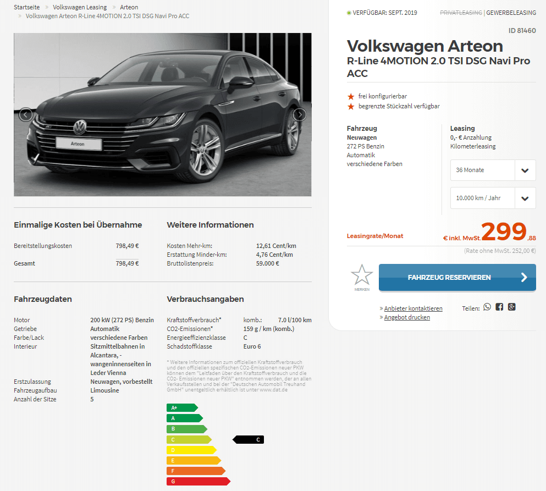546x491 pixels.
Task: Open the Anbieter kontaktieren link
Action: point(413,308)
